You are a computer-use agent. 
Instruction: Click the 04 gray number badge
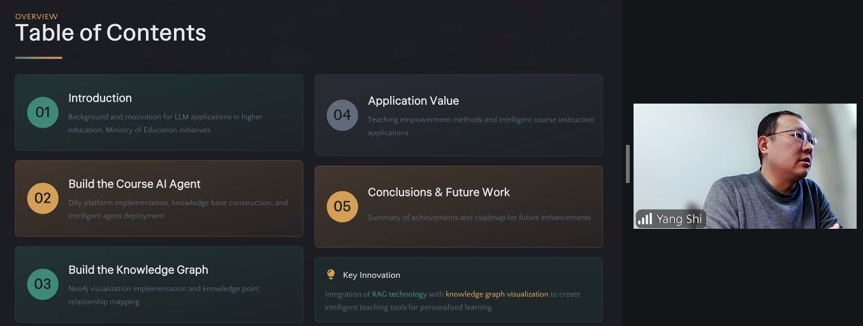click(342, 115)
